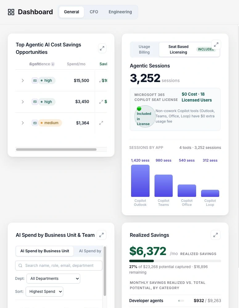Image resolution: width=239 pixels, height=308 pixels.
Task: Click the vertical scrollbar in AI Spend card
Action: tap(105, 271)
